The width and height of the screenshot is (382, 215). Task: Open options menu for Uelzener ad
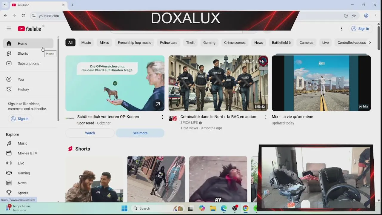pyautogui.click(x=162, y=117)
